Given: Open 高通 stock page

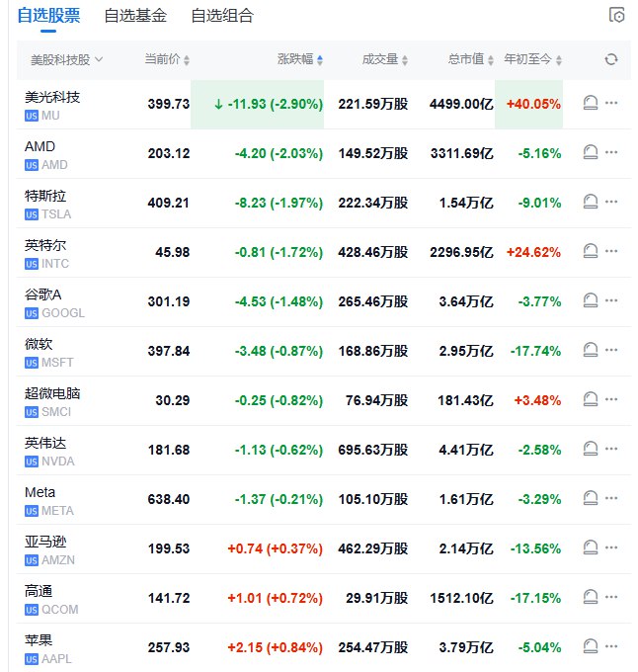Looking at the screenshot, I should tap(39, 591).
